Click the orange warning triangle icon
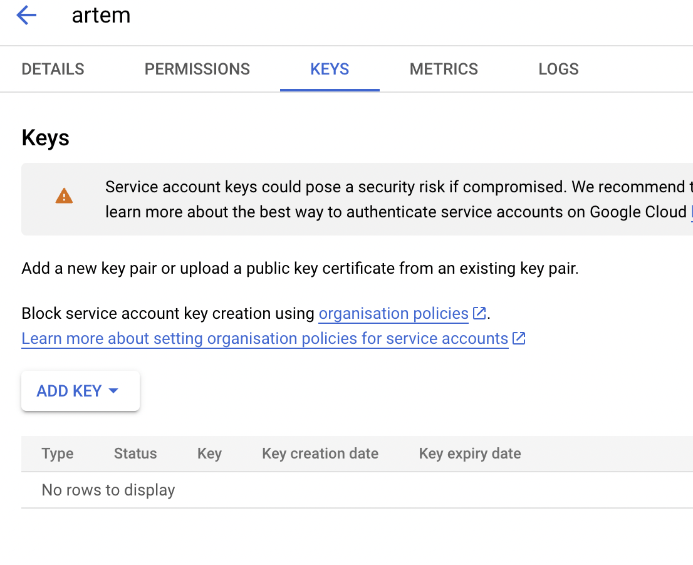The width and height of the screenshot is (693, 565). tap(64, 197)
